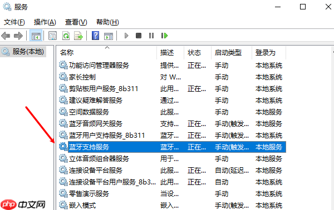Click the Stop Service square icon
Image resolution: width=334 pixels, height=210 pixels.
coord(139,36)
